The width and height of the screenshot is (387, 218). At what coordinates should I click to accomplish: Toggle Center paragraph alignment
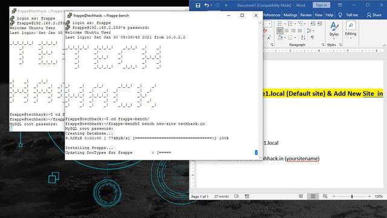tap(287, 31)
